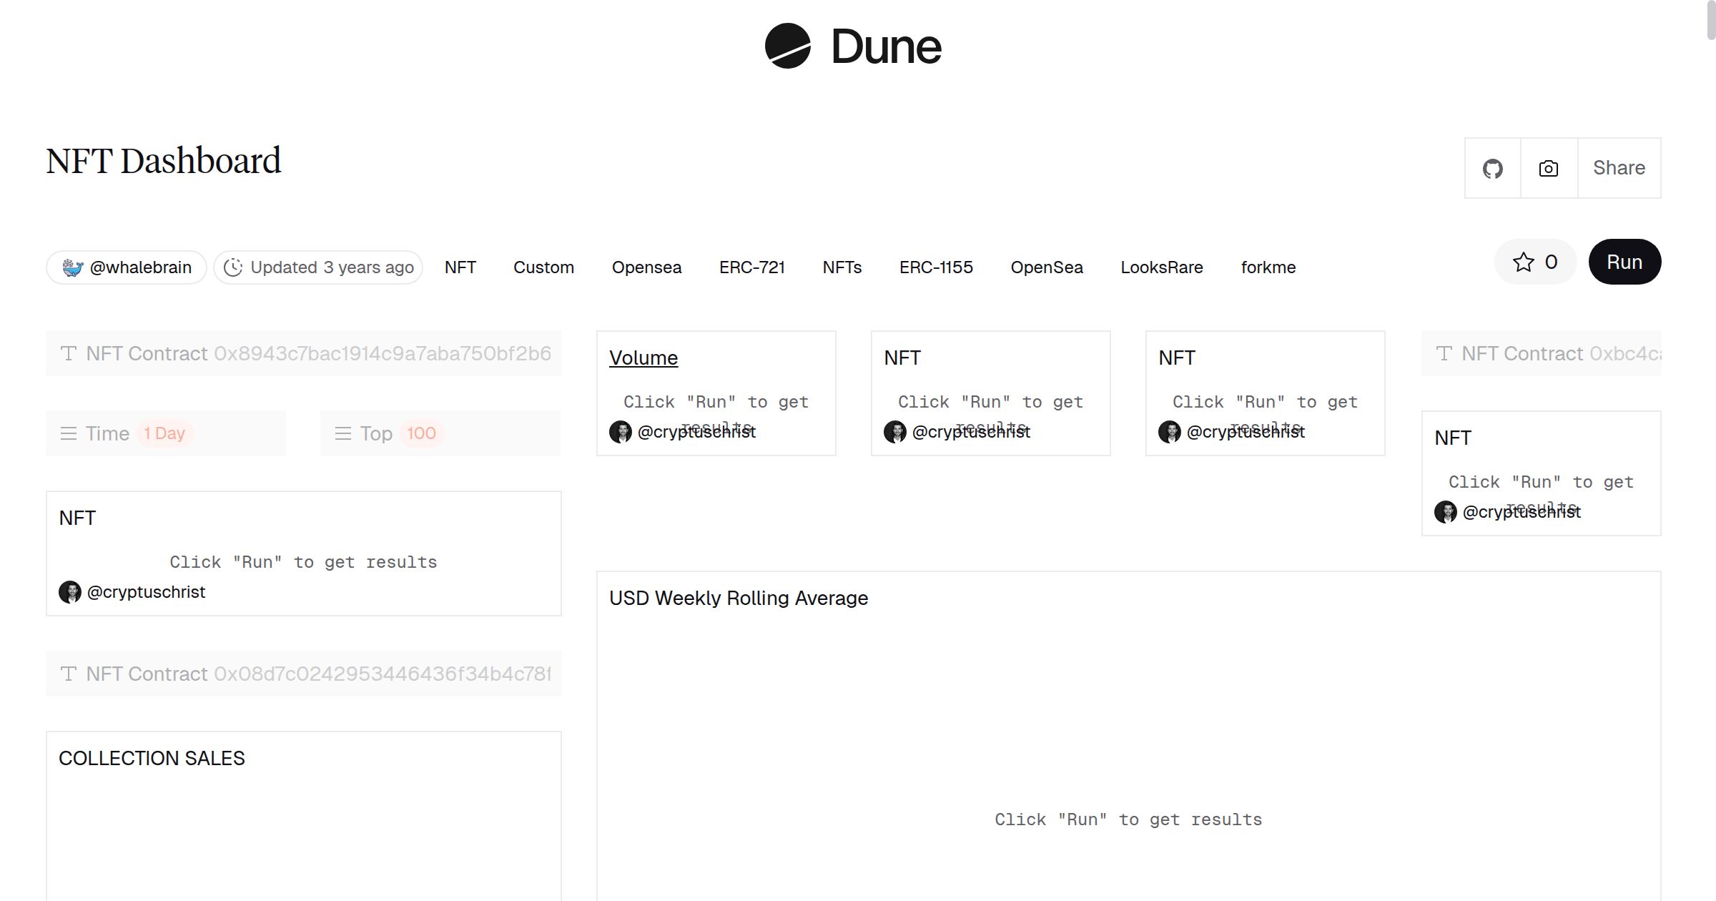1716x901 pixels.
Task: Click the camera screenshot icon
Action: pos(1548,168)
